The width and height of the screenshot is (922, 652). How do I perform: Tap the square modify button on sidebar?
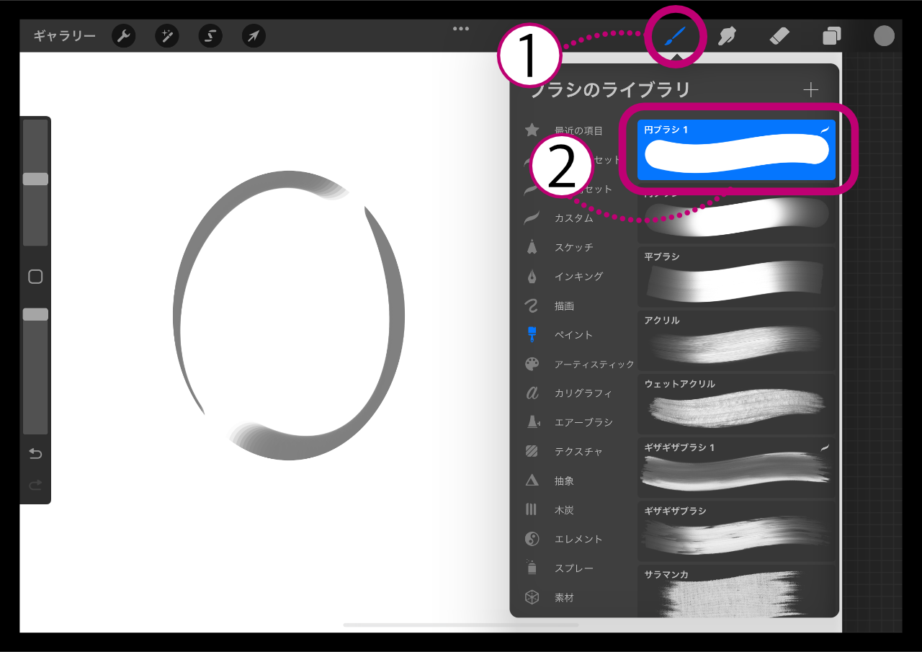pos(35,277)
